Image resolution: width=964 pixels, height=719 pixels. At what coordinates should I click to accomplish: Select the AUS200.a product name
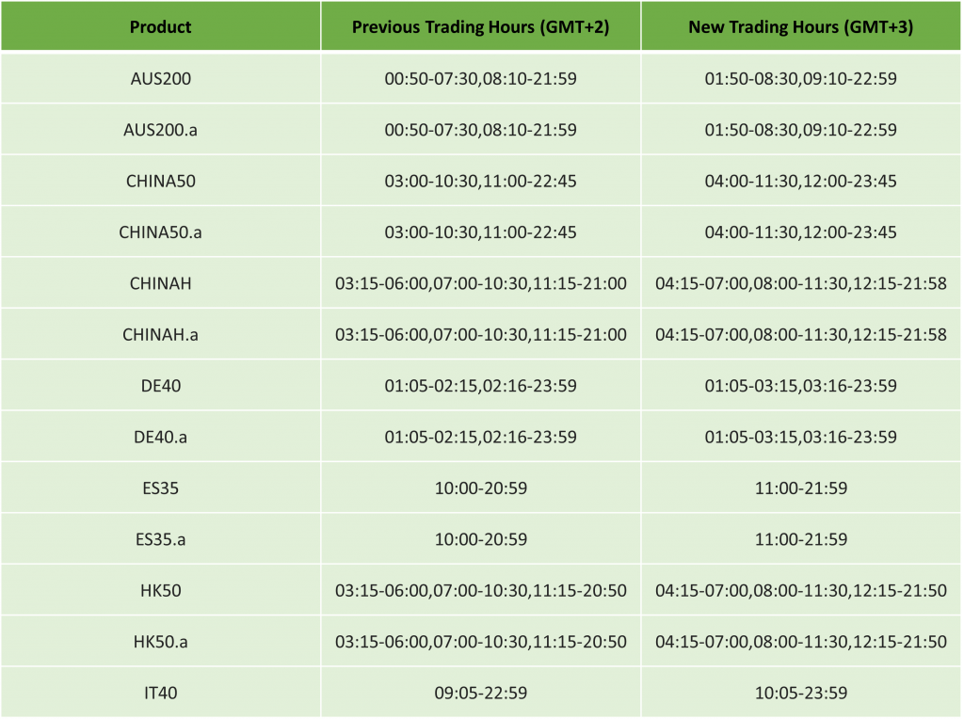(x=160, y=130)
